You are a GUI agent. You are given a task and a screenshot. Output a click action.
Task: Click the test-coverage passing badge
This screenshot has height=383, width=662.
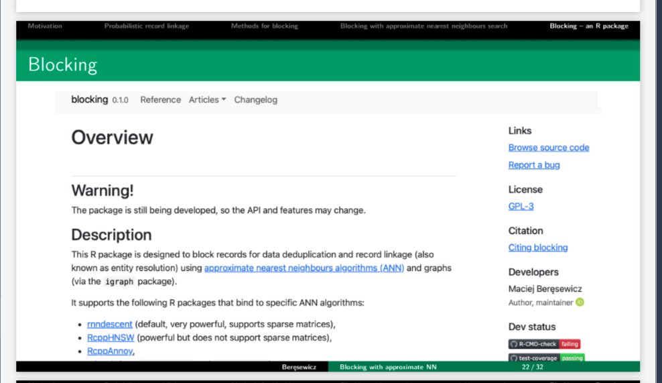(546, 358)
